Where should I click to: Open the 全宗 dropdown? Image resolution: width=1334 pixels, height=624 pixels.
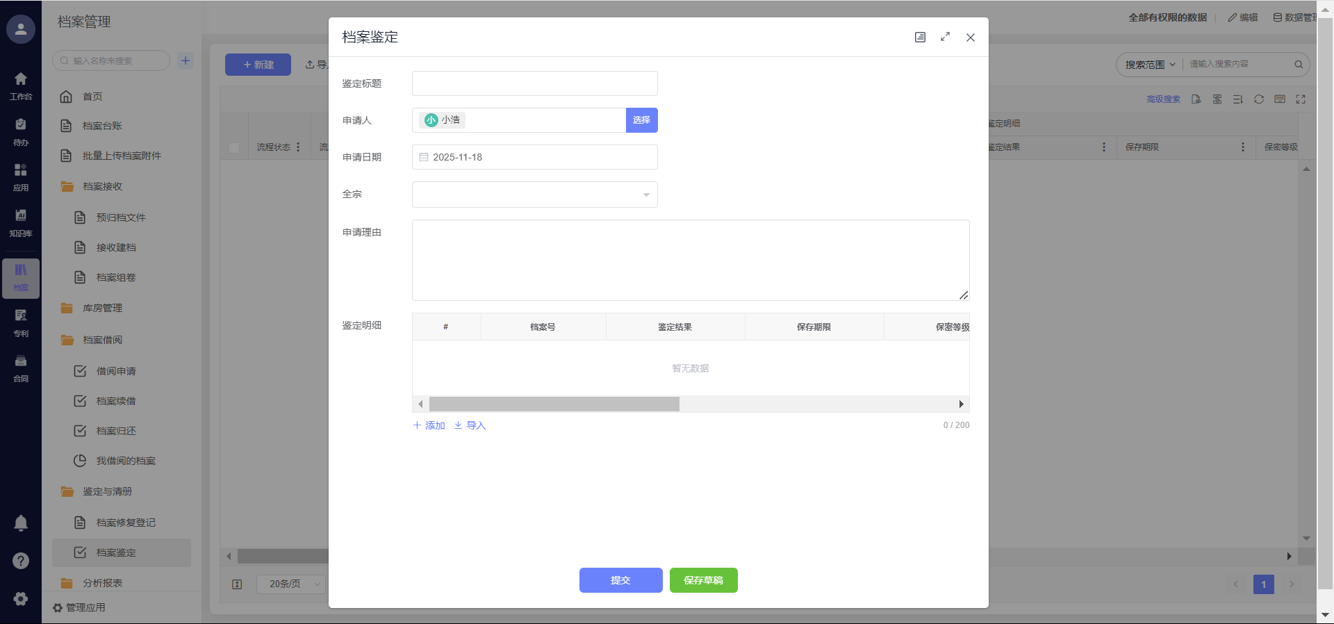[534, 195]
